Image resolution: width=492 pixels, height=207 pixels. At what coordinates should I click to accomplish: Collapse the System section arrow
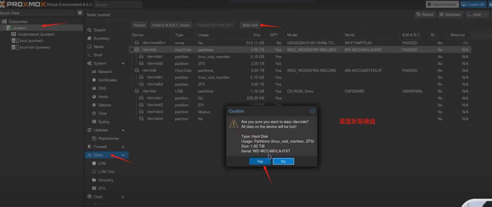(x=123, y=63)
